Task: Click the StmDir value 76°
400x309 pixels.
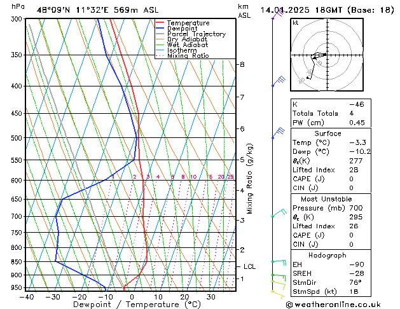Action: pyautogui.click(x=355, y=282)
